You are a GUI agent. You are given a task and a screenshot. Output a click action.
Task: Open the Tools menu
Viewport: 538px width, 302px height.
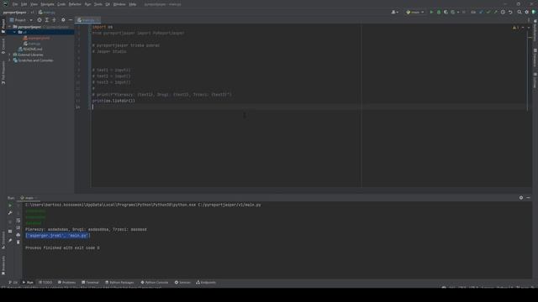coord(98,4)
